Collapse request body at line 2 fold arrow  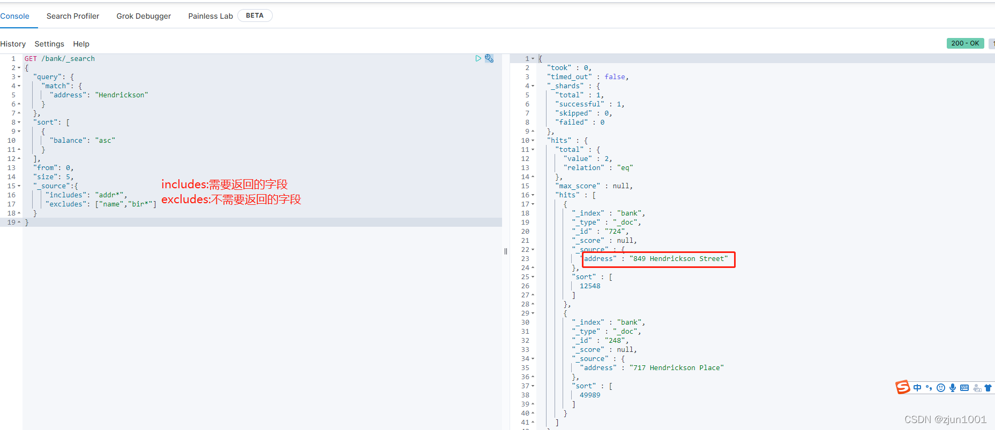(19, 68)
